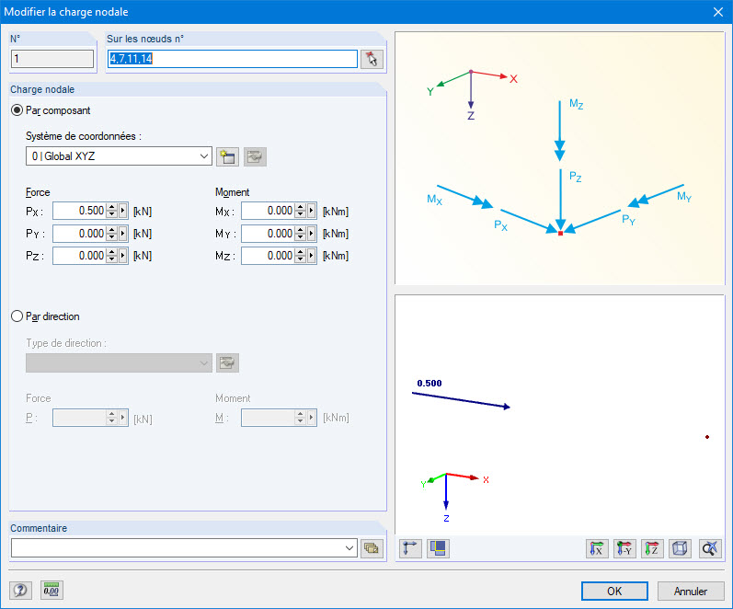733x609 pixels.
Task: Click the 0.500 load label in preview
Action: 429,383
